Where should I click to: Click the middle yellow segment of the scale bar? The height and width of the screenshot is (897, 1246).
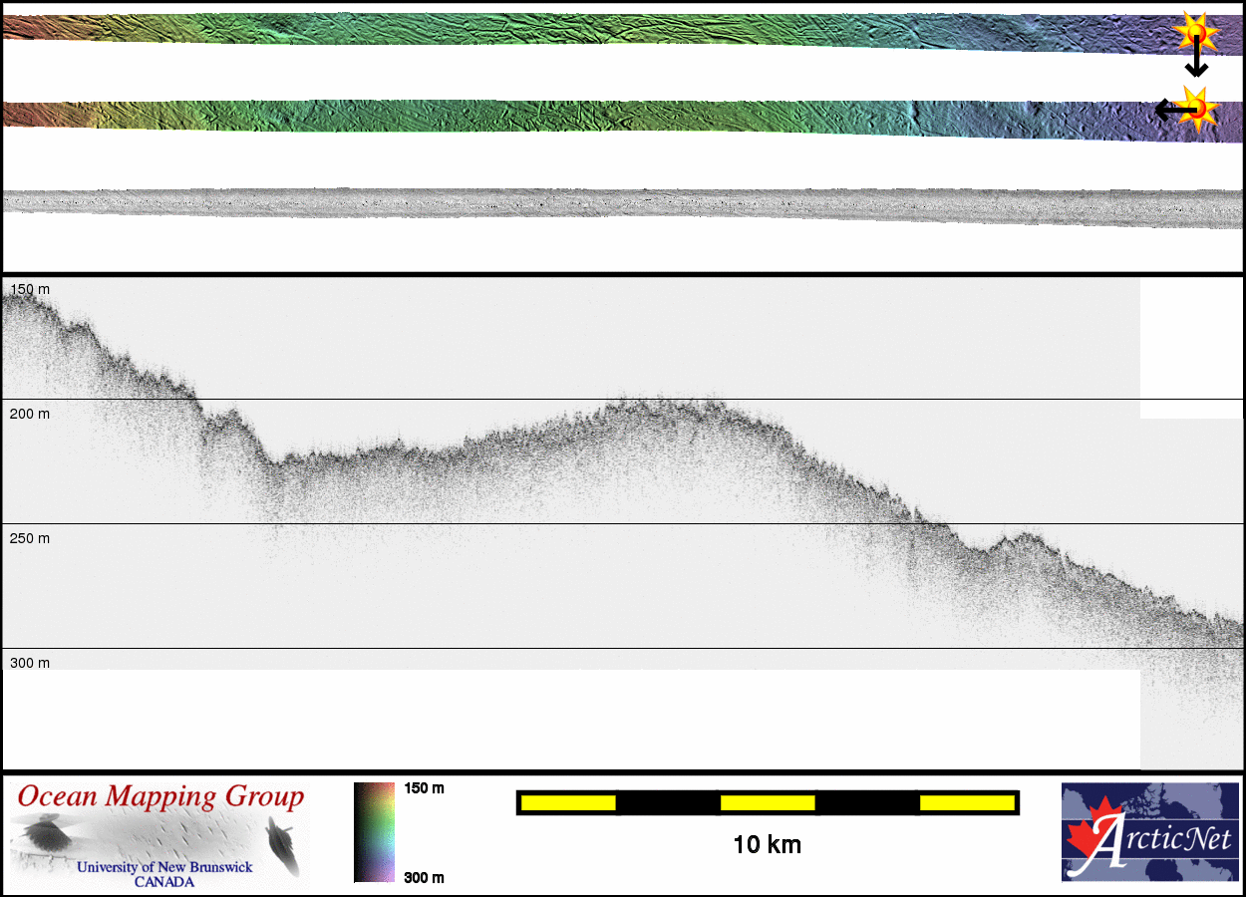768,802
